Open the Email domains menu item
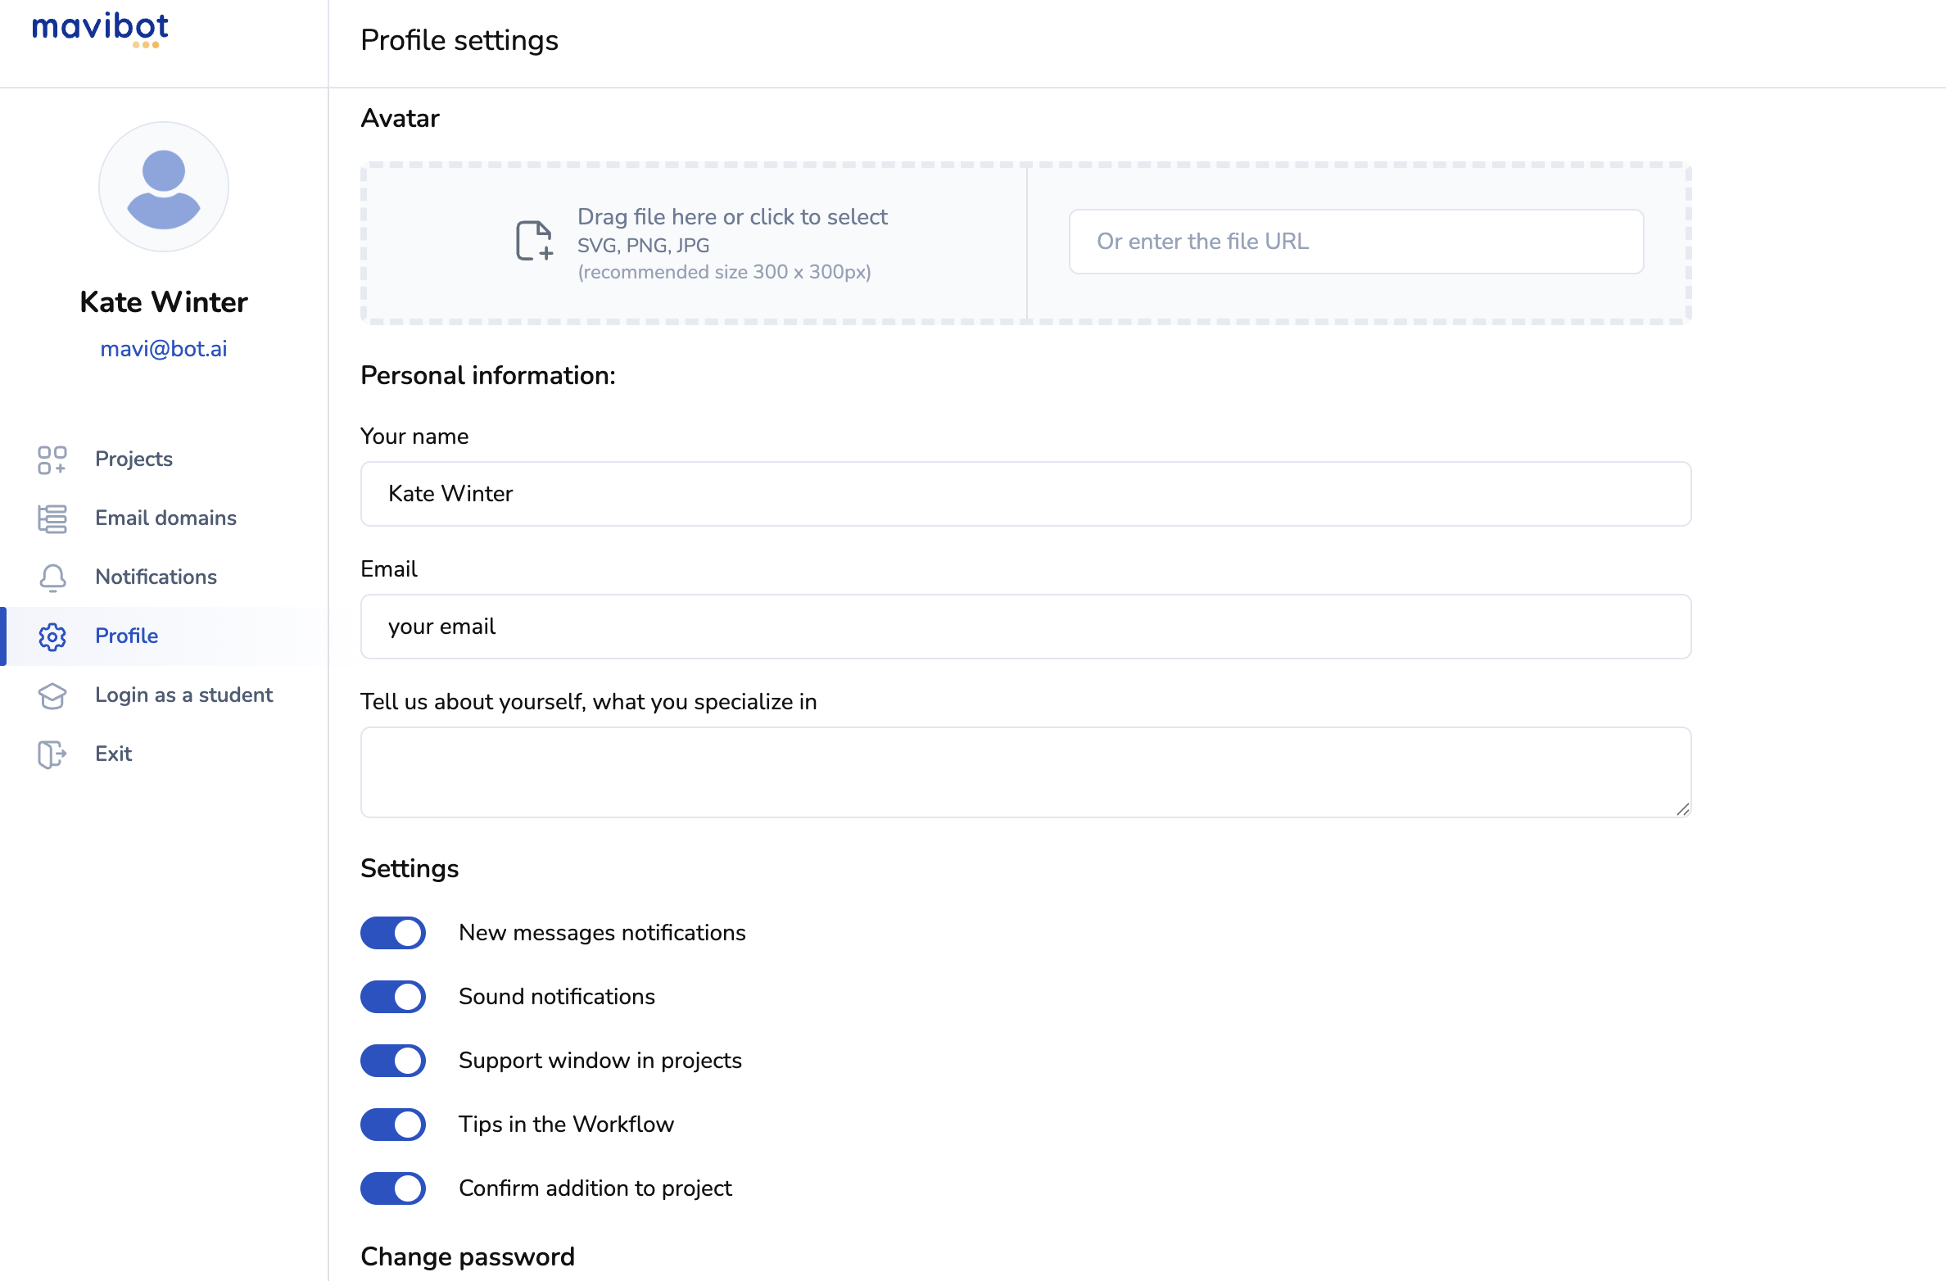 tap(165, 518)
